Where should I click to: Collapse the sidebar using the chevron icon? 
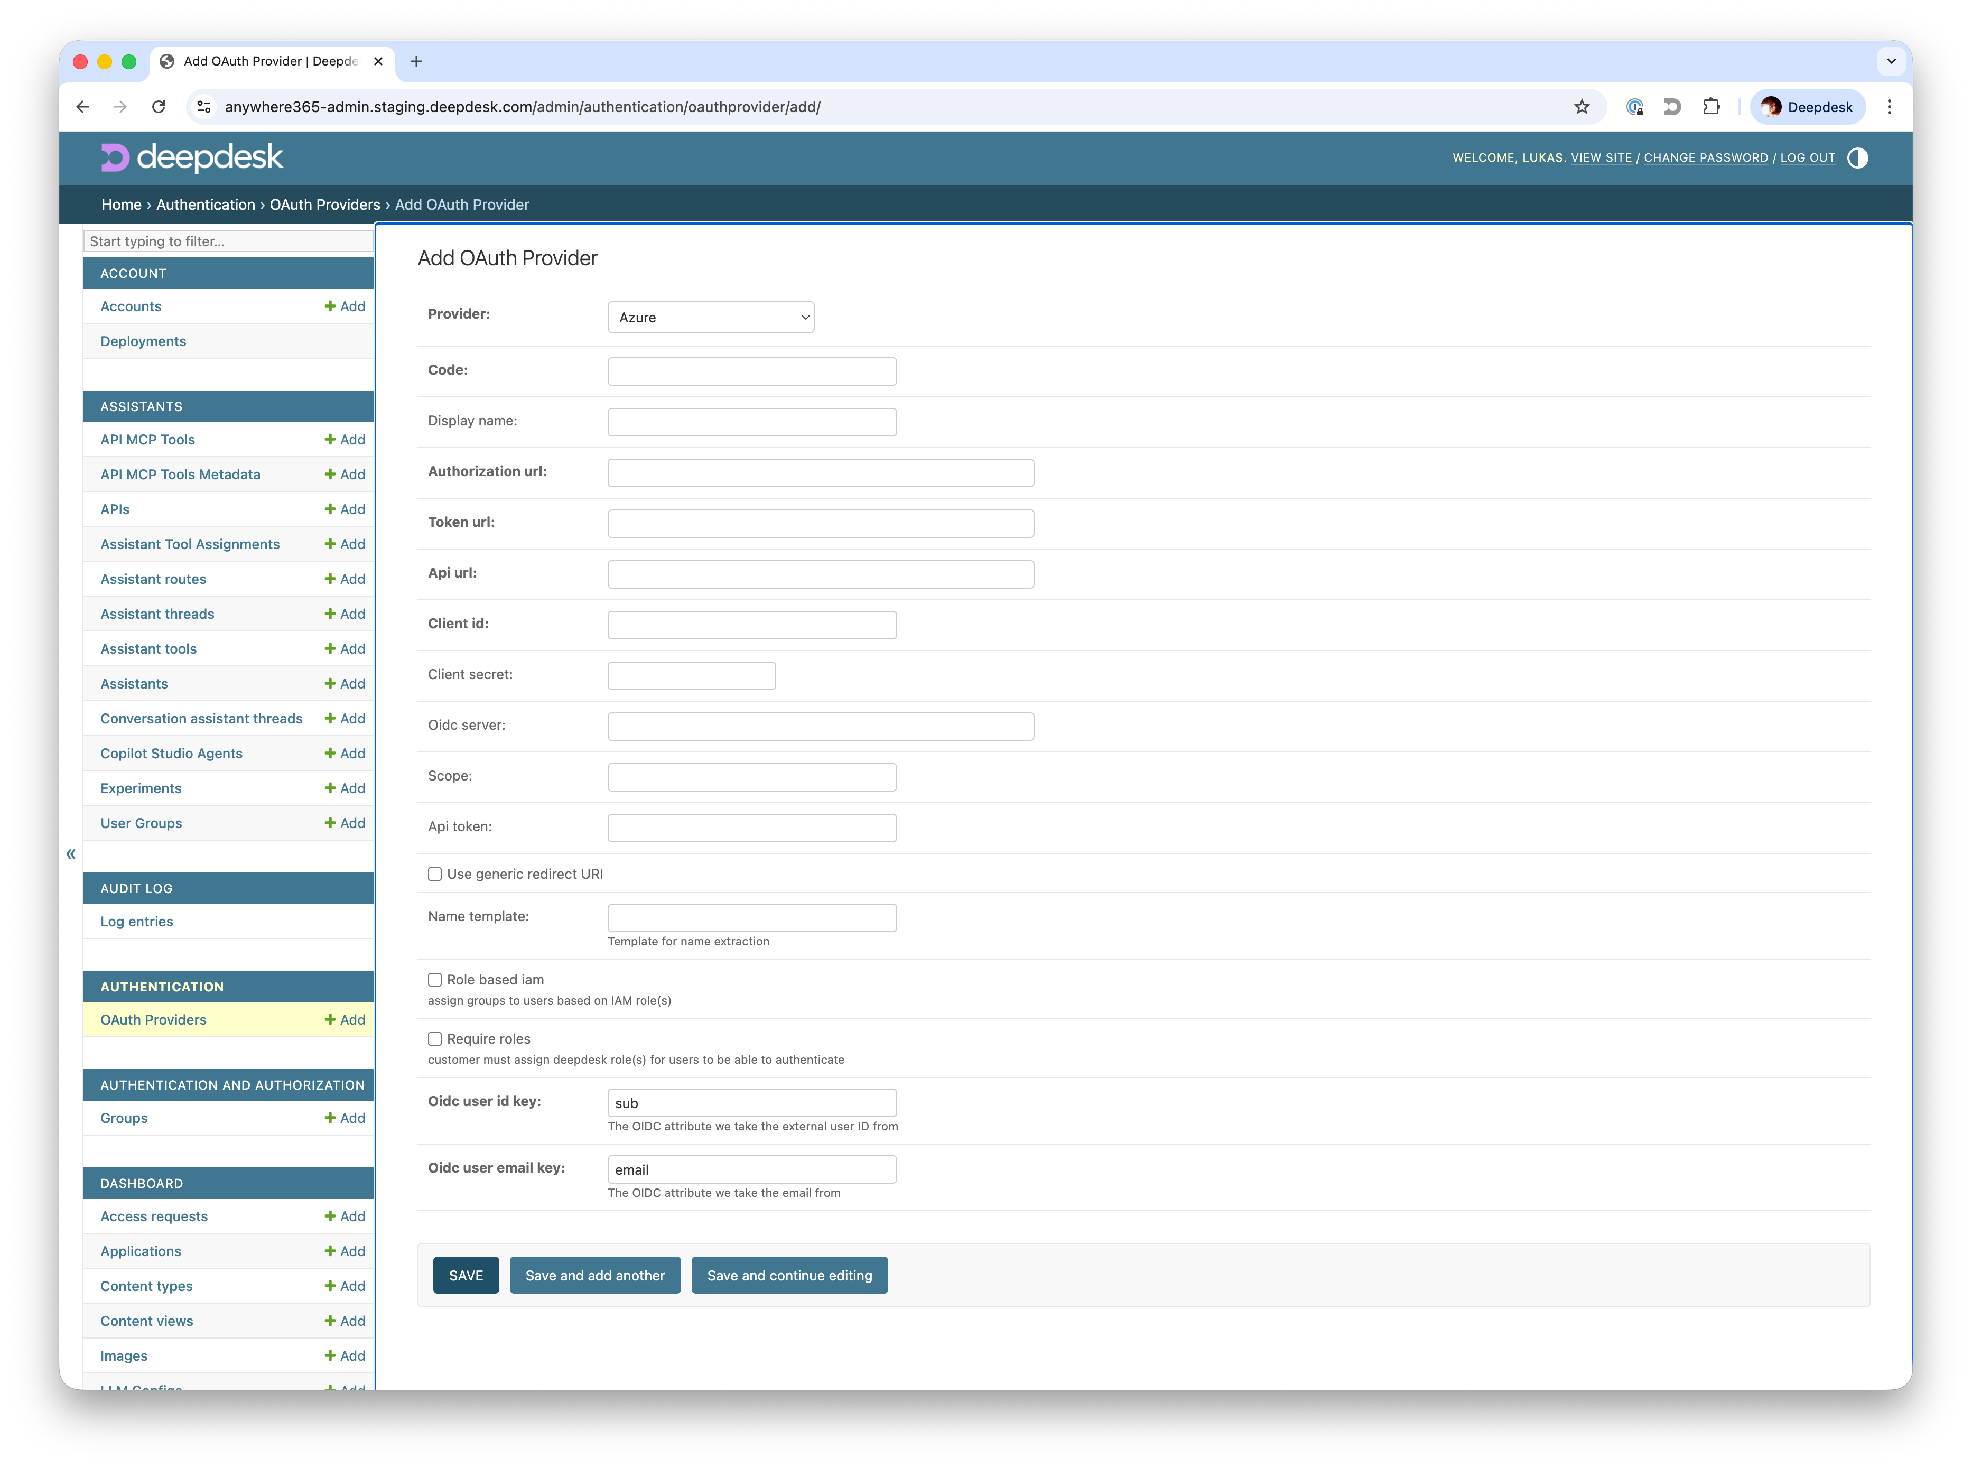[70, 854]
